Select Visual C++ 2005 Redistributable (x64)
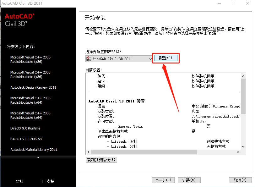The height and width of the screenshot is (187, 255). tap(30, 101)
